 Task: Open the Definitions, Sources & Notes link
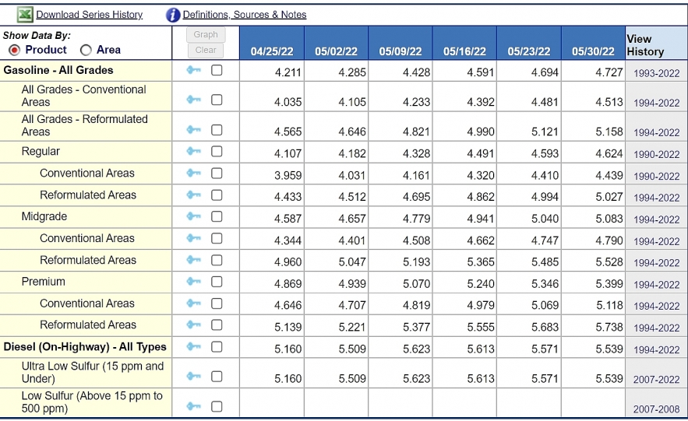pyautogui.click(x=244, y=15)
